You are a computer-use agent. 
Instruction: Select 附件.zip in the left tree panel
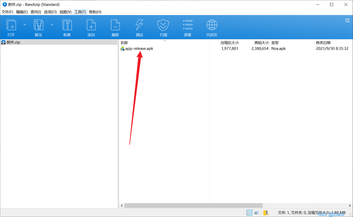pyautogui.click(x=13, y=42)
